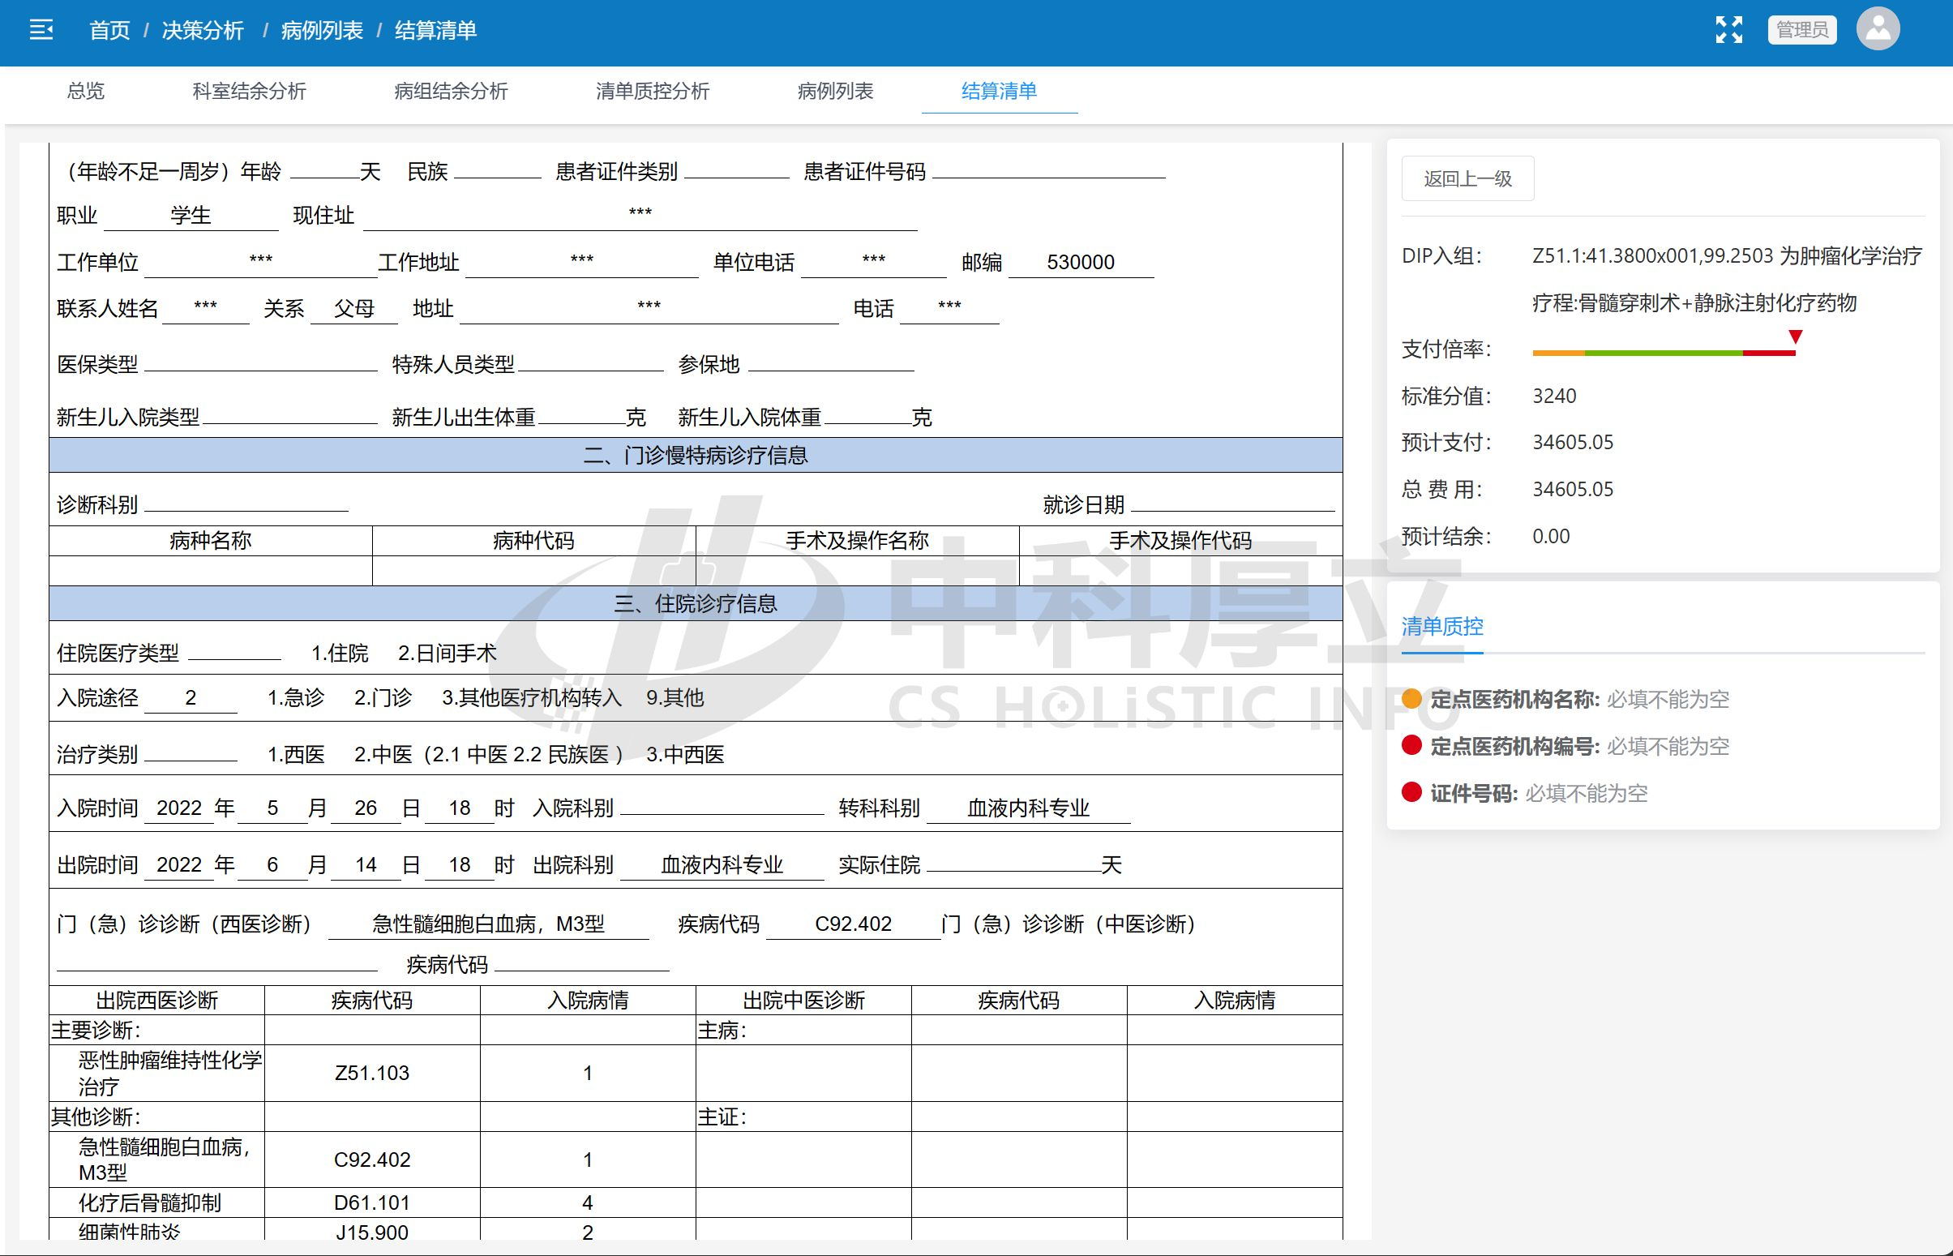The image size is (1953, 1256).
Task: Click the 入院途径 value 2
Action: pyautogui.click(x=191, y=698)
